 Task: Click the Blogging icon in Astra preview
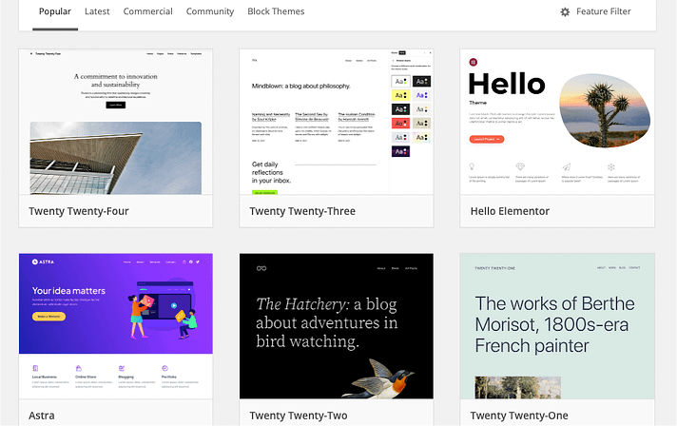coord(122,368)
